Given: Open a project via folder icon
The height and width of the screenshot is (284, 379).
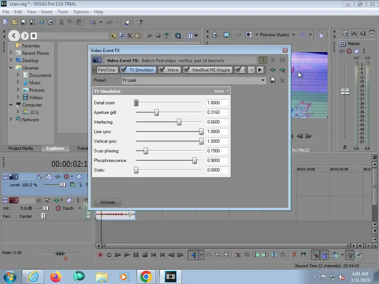Looking at the screenshot, I should click(x=14, y=22).
